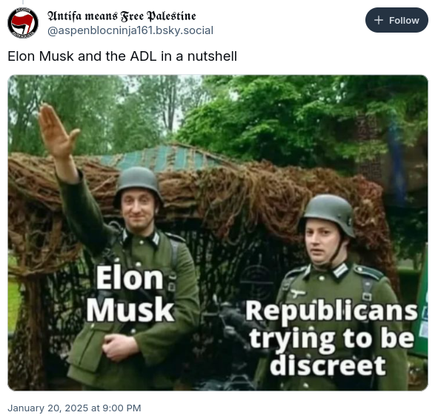The height and width of the screenshot is (418, 438).
Task: Click the eagle emblem on right soldier's uniform
Action: [298, 293]
